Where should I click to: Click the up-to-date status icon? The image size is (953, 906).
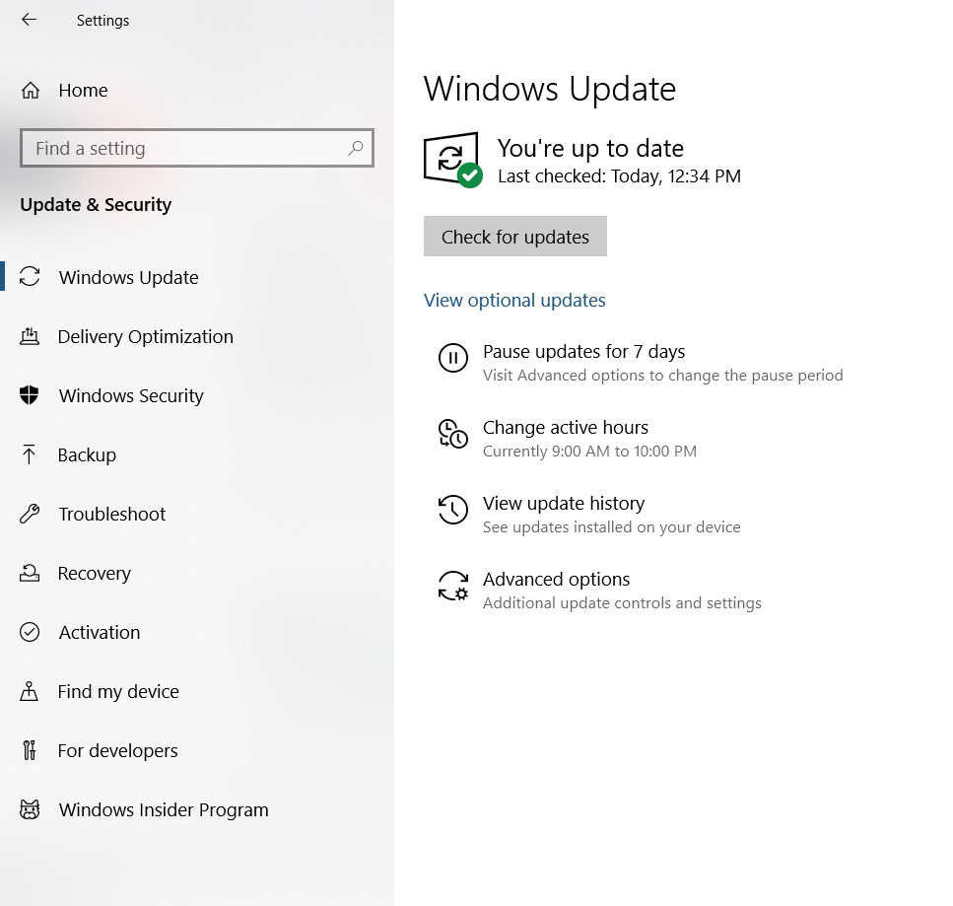[452, 160]
